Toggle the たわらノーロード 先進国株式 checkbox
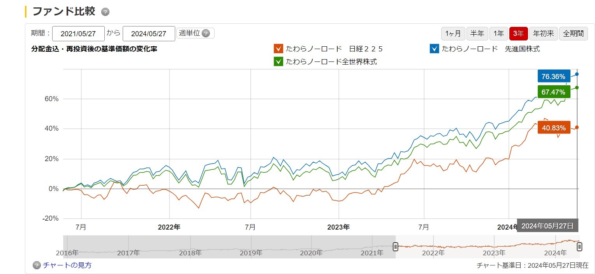 tap(434, 49)
